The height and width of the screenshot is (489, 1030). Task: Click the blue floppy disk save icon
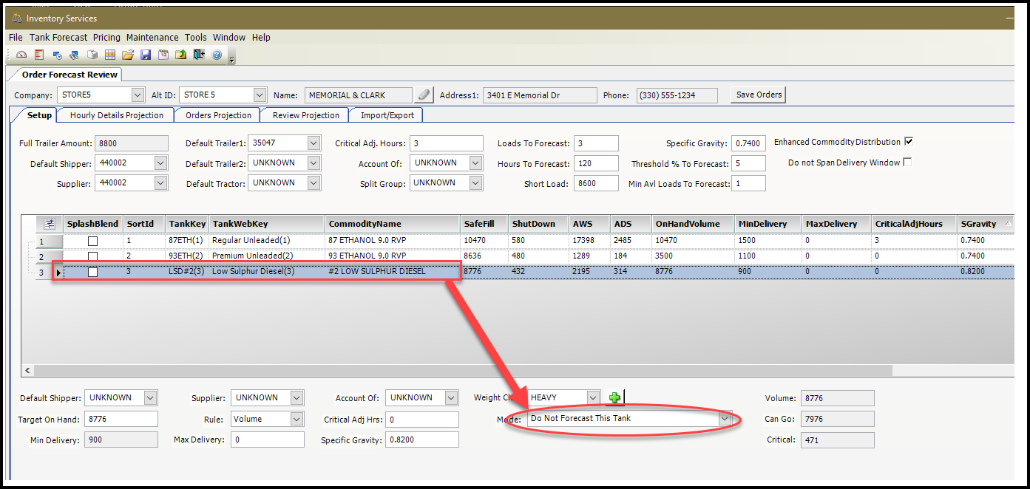click(x=146, y=55)
